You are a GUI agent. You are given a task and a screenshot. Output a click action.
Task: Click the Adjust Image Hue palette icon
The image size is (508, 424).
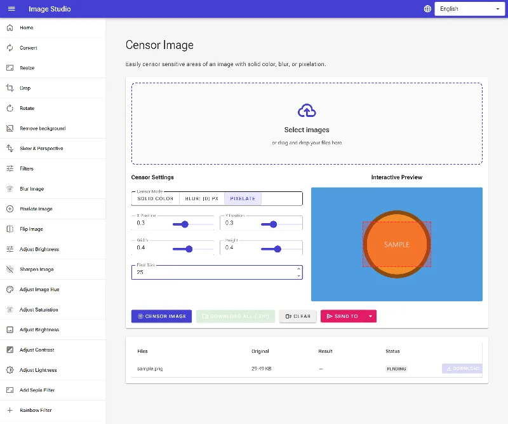10,289
